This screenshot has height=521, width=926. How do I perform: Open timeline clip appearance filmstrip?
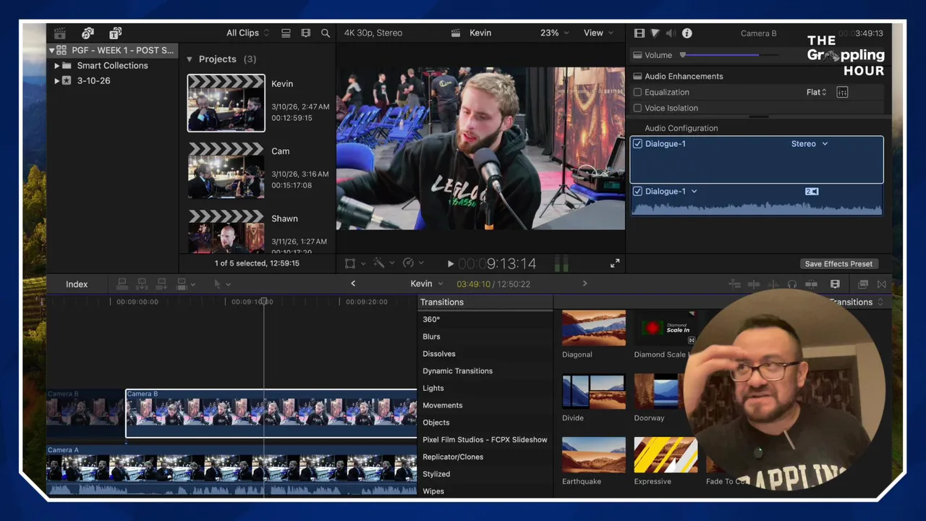(835, 284)
